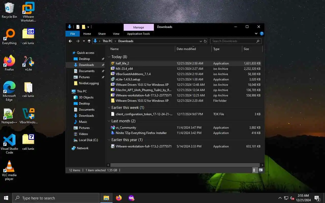Open notification center icon in tray
The image size is (325, 203).
pyautogui.click(x=317, y=198)
